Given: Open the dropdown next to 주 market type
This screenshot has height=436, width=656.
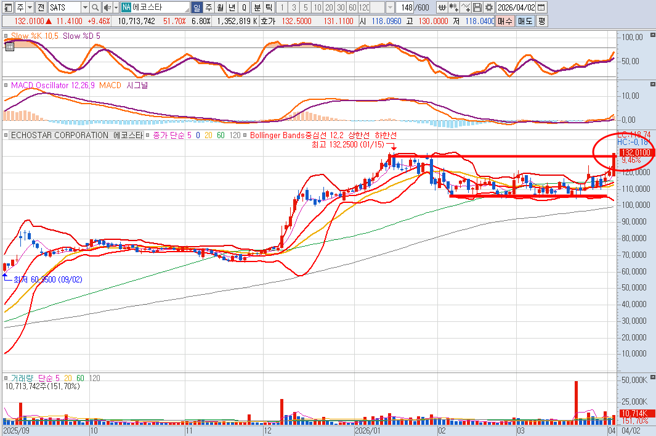Looking at the screenshot, I should [30, 7].
